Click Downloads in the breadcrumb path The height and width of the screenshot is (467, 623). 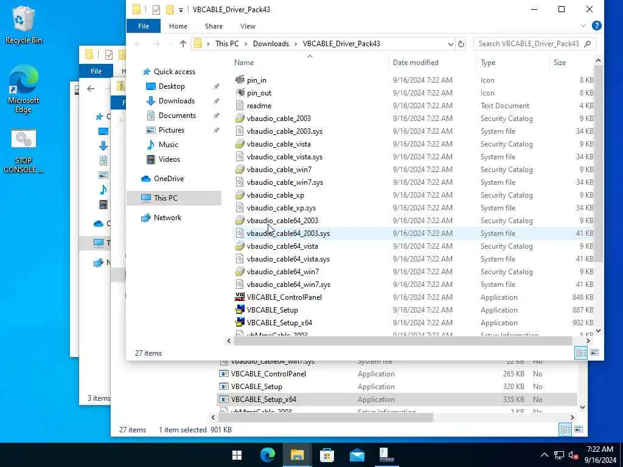click(x=271, y=44)
